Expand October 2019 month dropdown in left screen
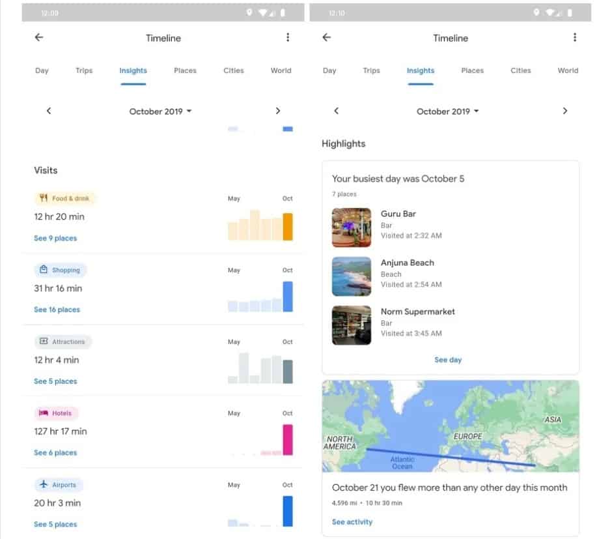Image resolution: width=612 pixels, height=539 pixels. 161,111
